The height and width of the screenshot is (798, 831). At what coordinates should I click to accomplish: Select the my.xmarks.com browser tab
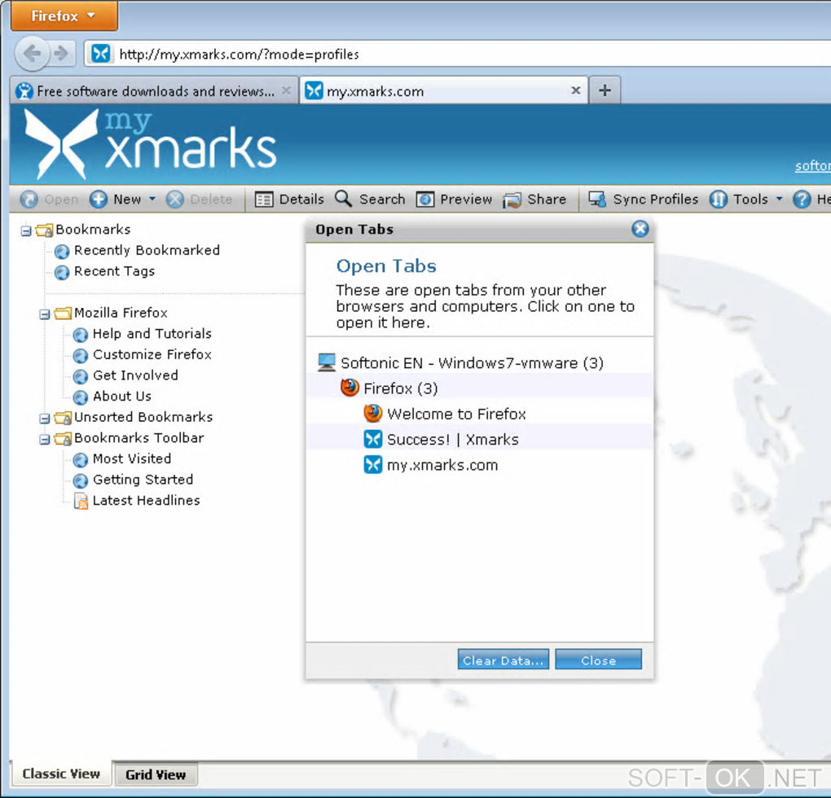coord(444,92)
